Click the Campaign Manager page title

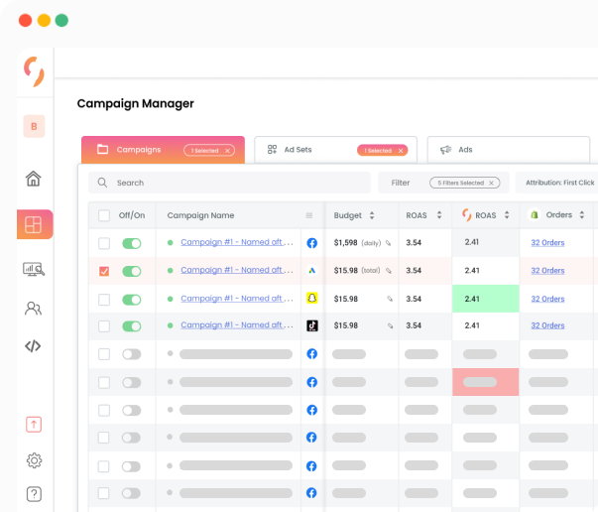click(x=136, y=104)
